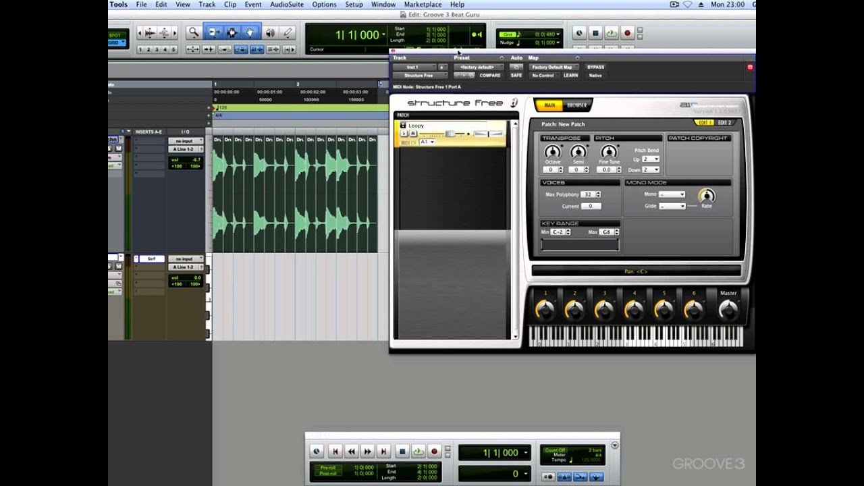Click zoom preset 1 button

pos(141,49)
